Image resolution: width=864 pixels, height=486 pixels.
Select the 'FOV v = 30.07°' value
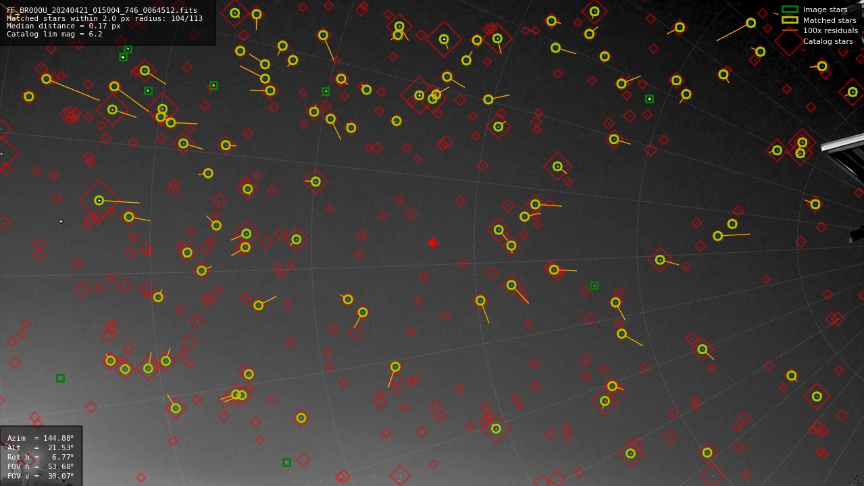coord(41,476)
